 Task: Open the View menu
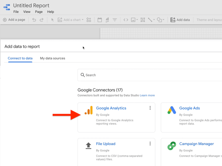tap(27, 12)
